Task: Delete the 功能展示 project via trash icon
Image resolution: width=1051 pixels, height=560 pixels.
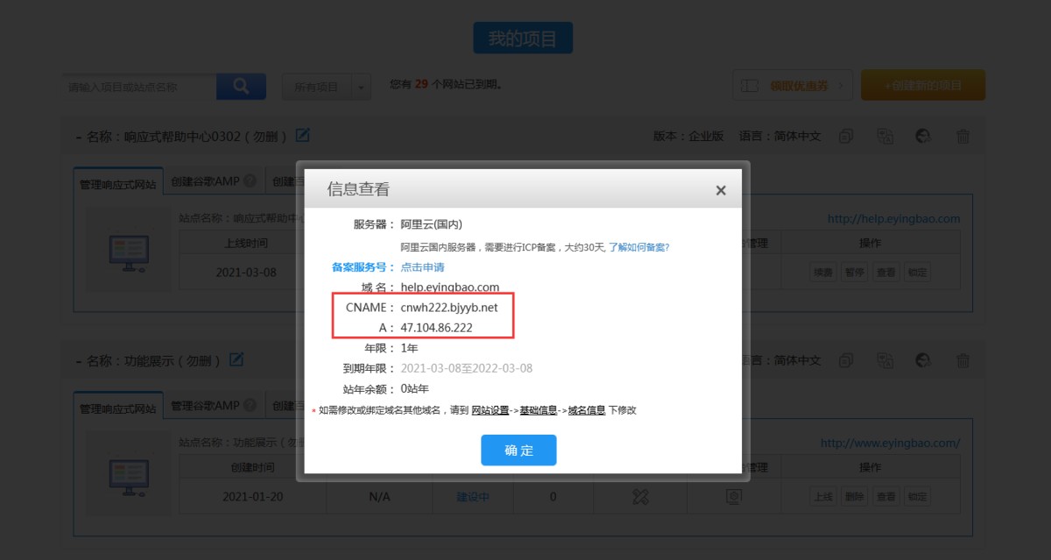Action: (x=963, y=361)
